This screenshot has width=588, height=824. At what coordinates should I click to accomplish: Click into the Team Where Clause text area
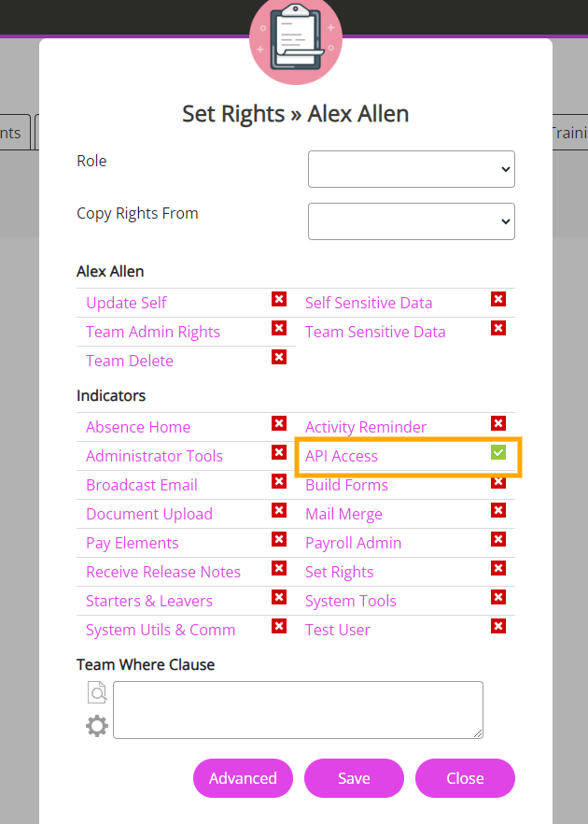tap(299, 710)
